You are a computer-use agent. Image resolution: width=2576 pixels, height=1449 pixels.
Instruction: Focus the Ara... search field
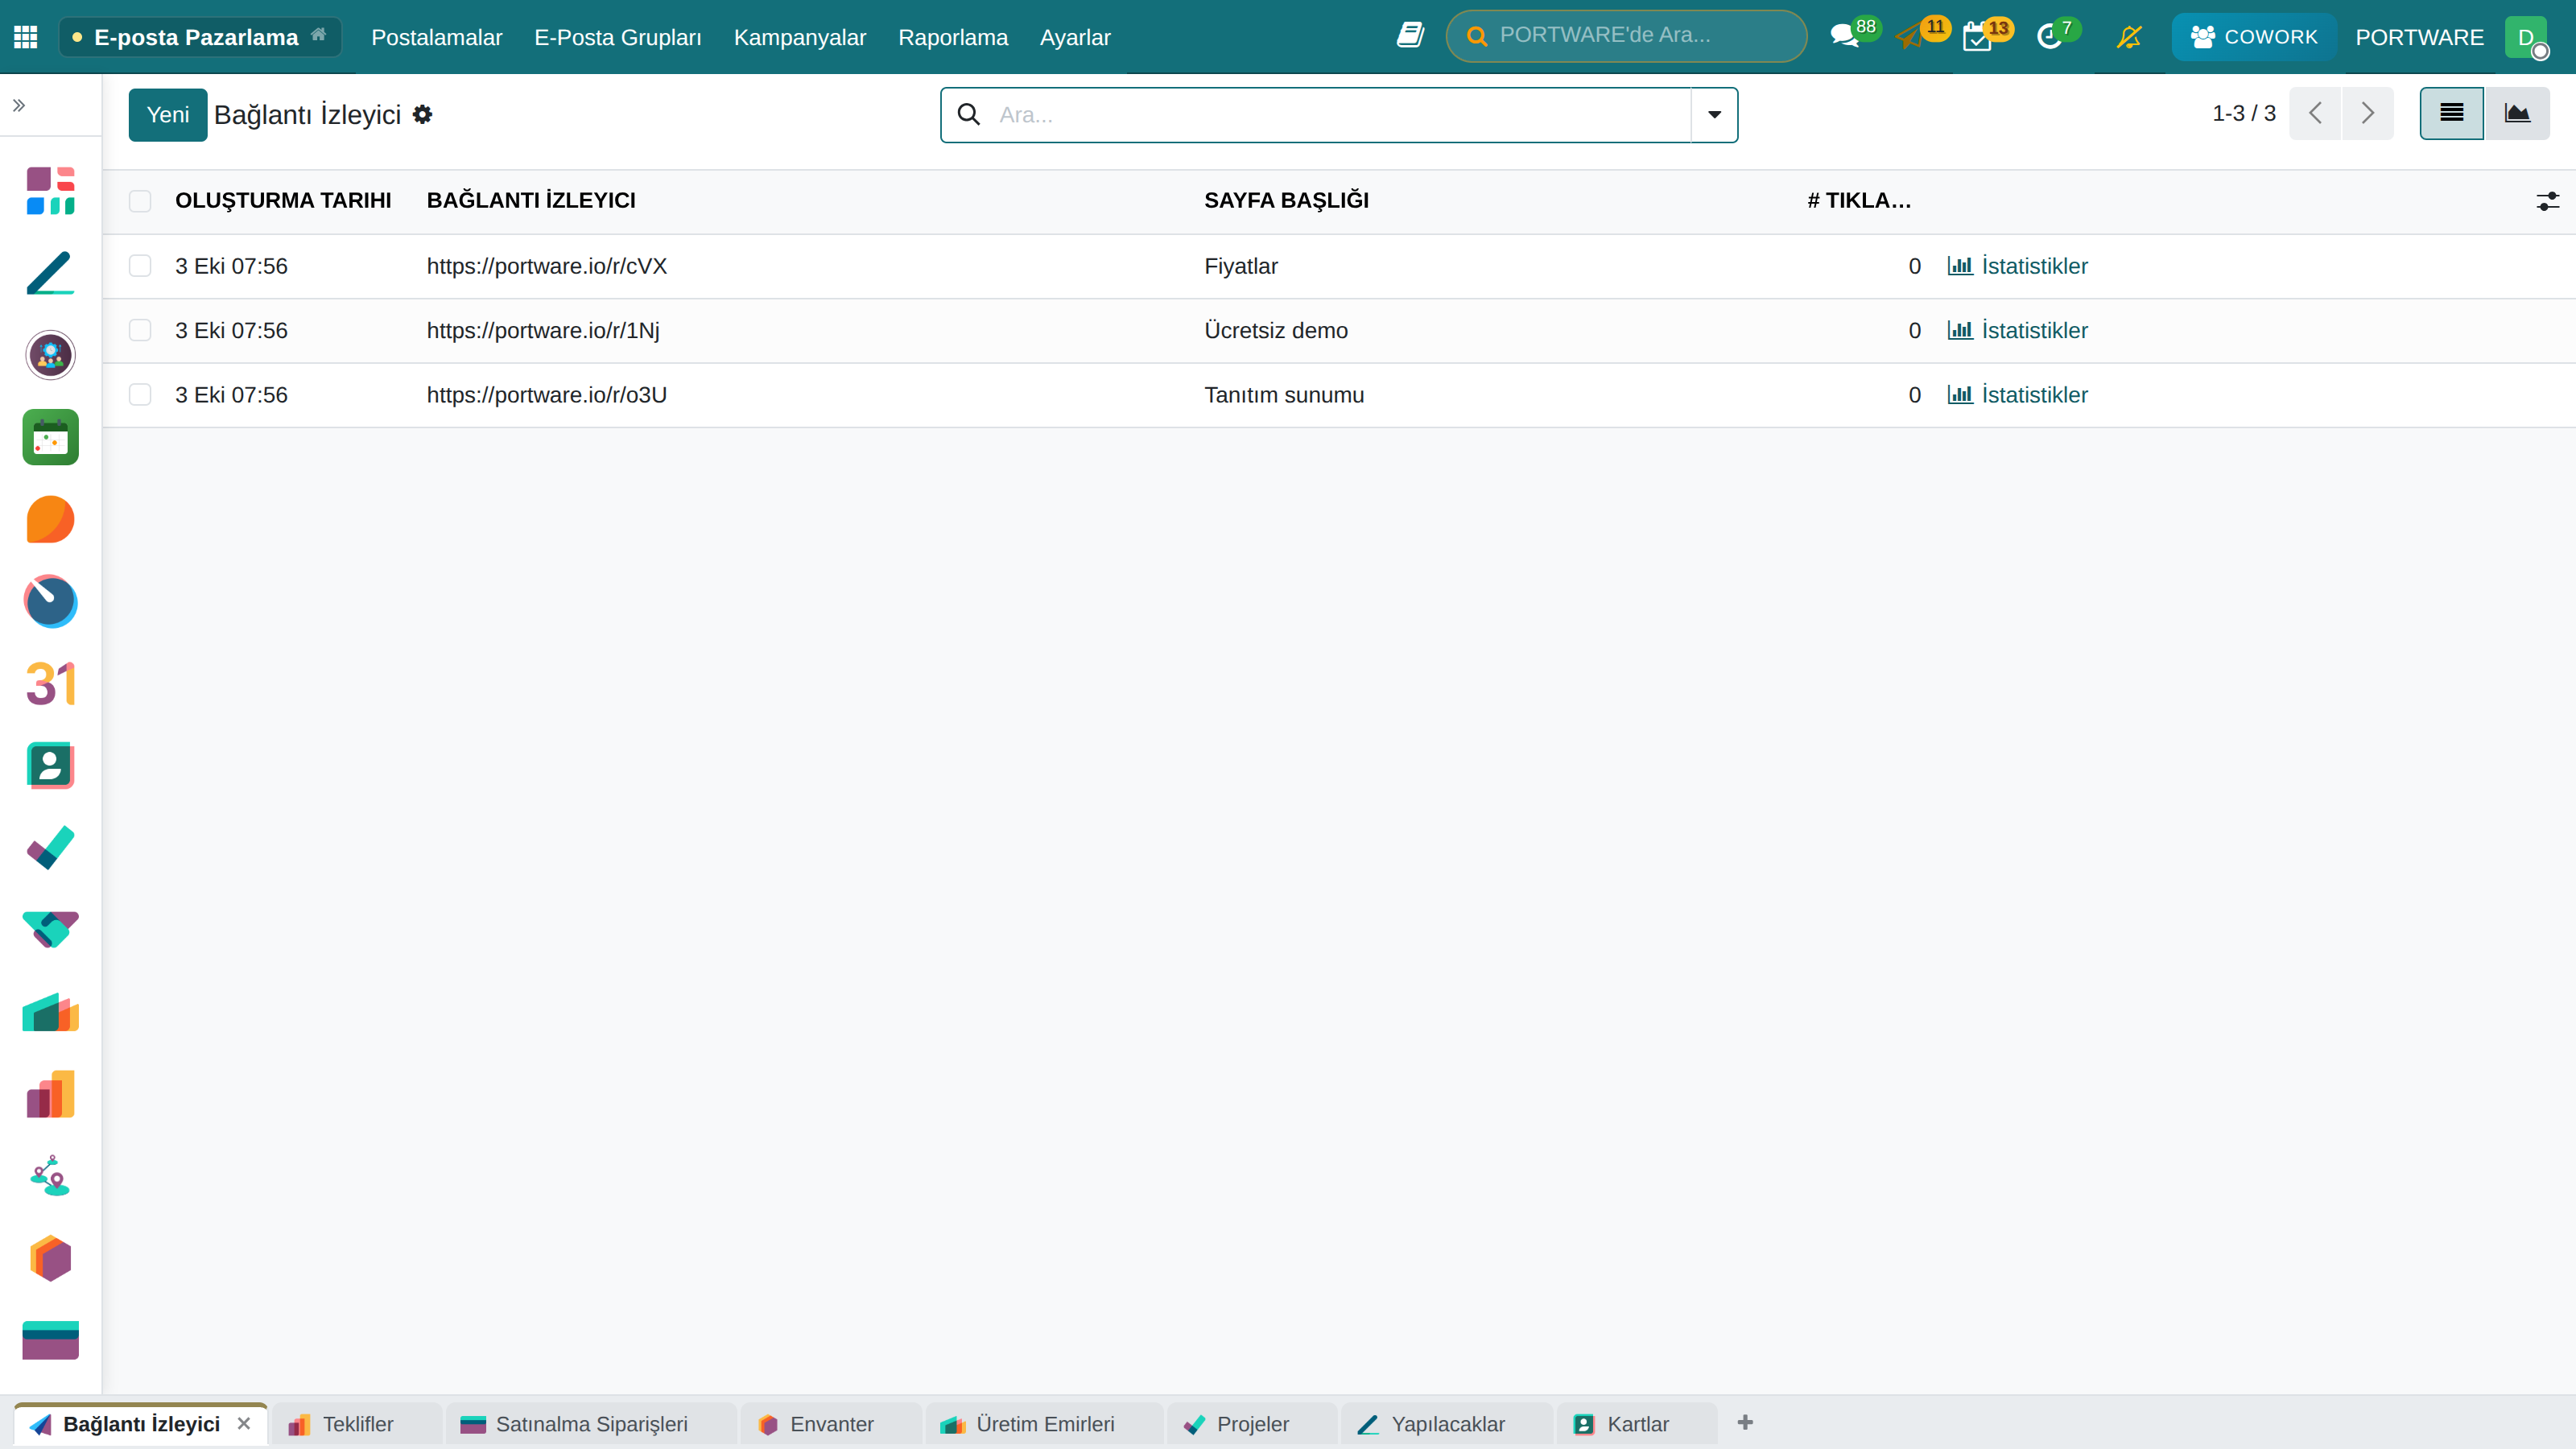click(1340, 114)
